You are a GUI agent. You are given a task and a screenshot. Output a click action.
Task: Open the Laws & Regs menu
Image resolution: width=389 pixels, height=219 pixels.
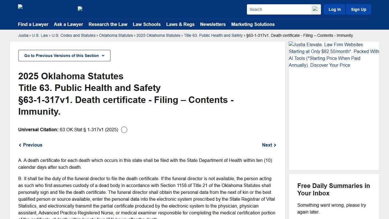click(180, 25)
